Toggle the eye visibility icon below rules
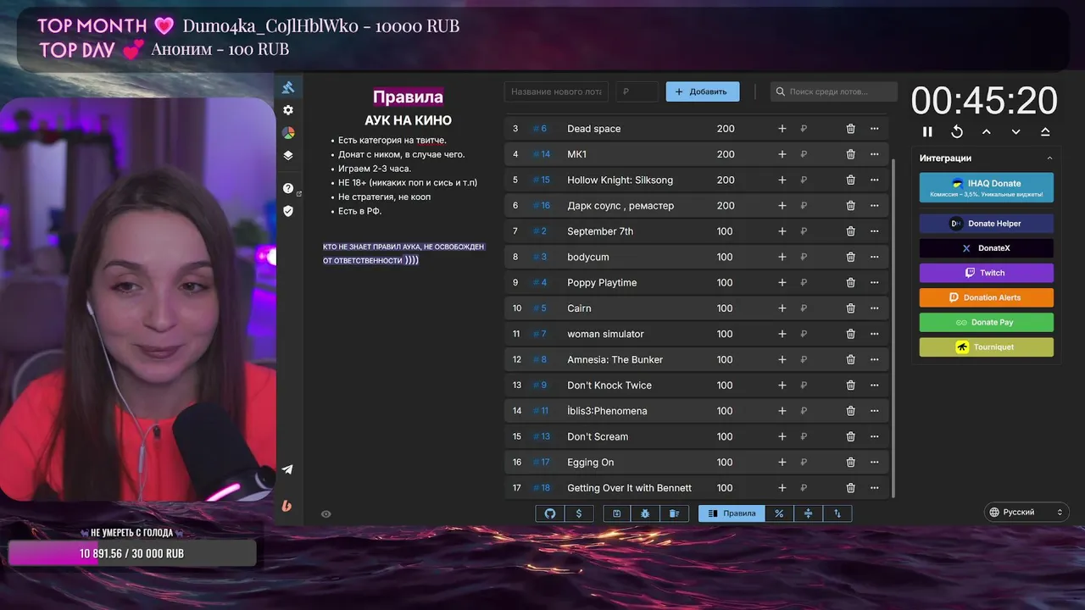Viewport: 1085px width, 610px height. coord(326,514)
